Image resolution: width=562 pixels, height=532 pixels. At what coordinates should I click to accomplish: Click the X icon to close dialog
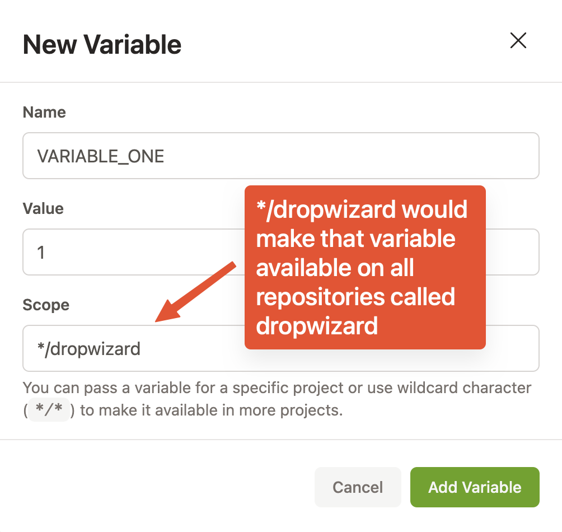click(518, 41)
